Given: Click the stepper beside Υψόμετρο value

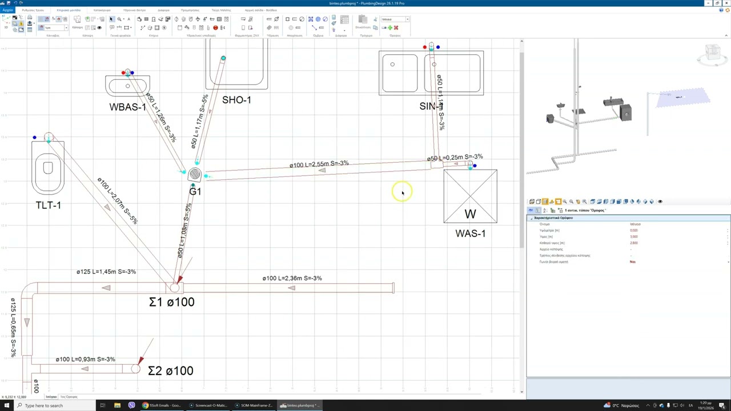Looking at the screenshot, I should coord(728,231).
